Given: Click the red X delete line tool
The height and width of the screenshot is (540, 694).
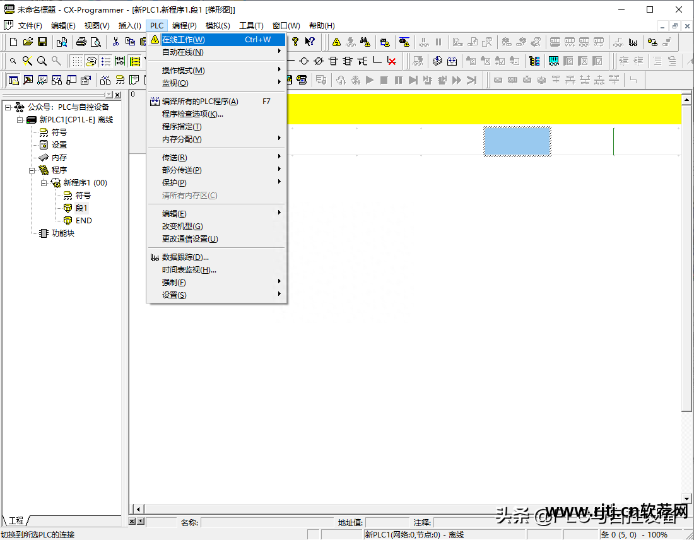Looking at the screenshot, I should click(392, 61).
